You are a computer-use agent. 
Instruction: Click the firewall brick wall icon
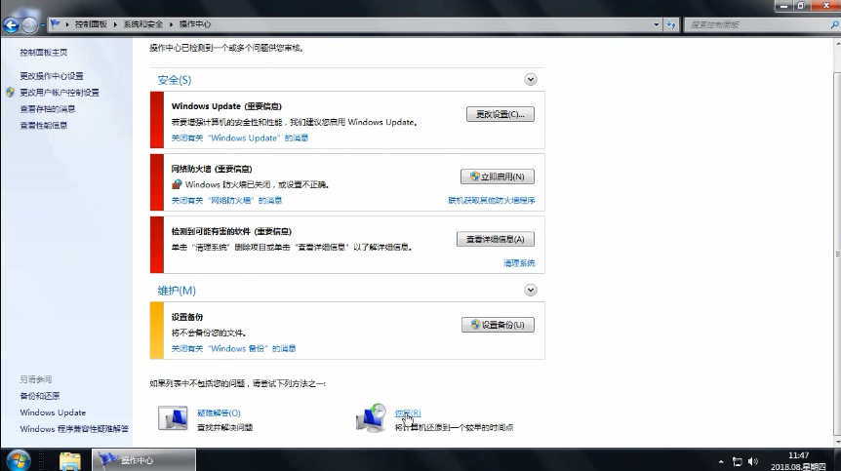tap(177, 184)
